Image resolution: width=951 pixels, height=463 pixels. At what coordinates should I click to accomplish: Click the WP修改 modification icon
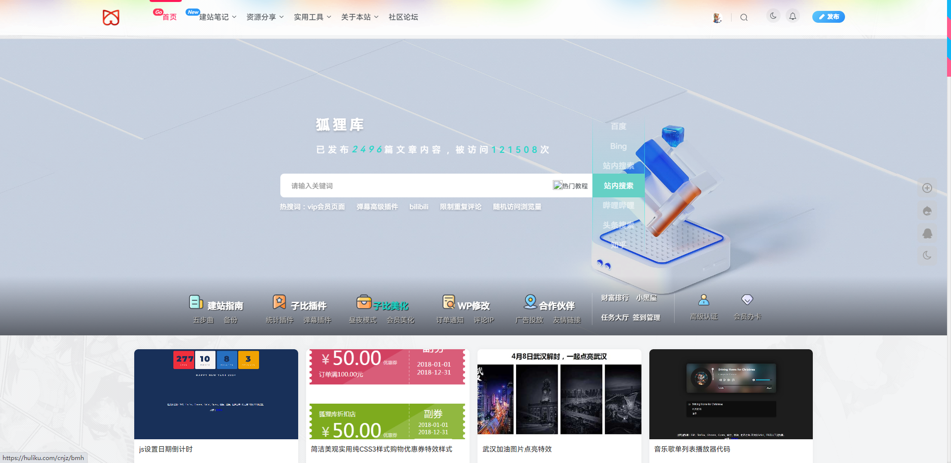coord(448,301)
